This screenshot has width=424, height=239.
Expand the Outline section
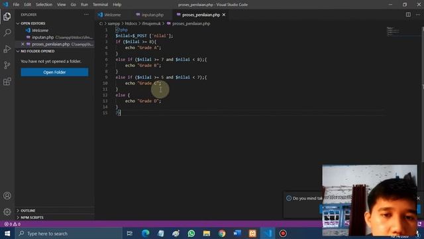(x=28, y=210)
